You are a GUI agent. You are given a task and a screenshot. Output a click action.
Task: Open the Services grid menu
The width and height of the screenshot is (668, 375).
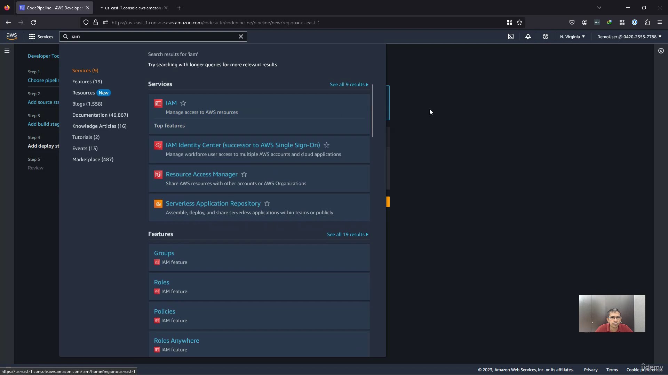pos(41,36)
